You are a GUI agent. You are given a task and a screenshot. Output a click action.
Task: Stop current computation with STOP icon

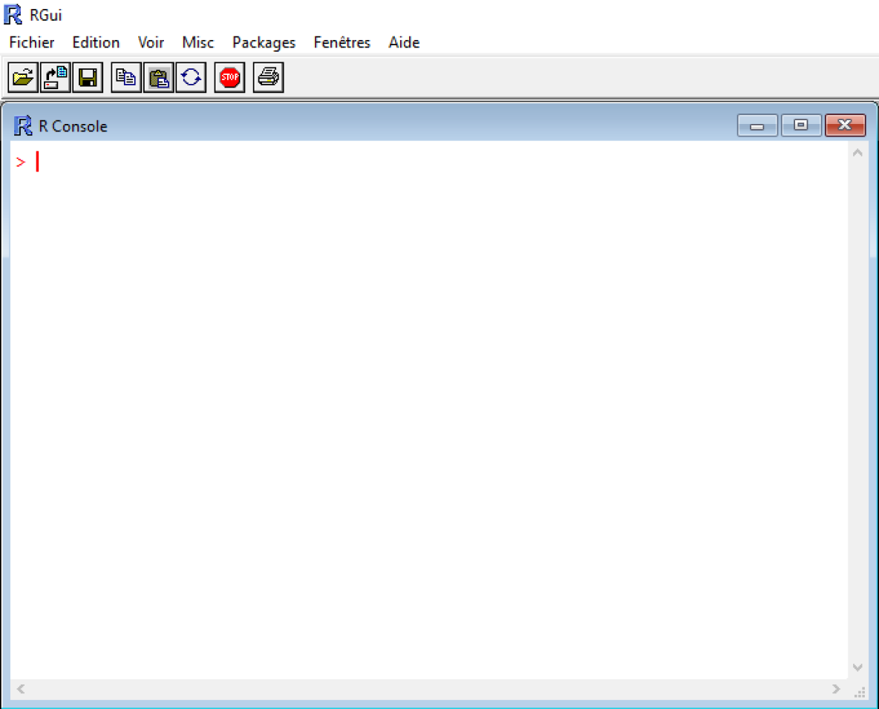(x=230, y=77)
